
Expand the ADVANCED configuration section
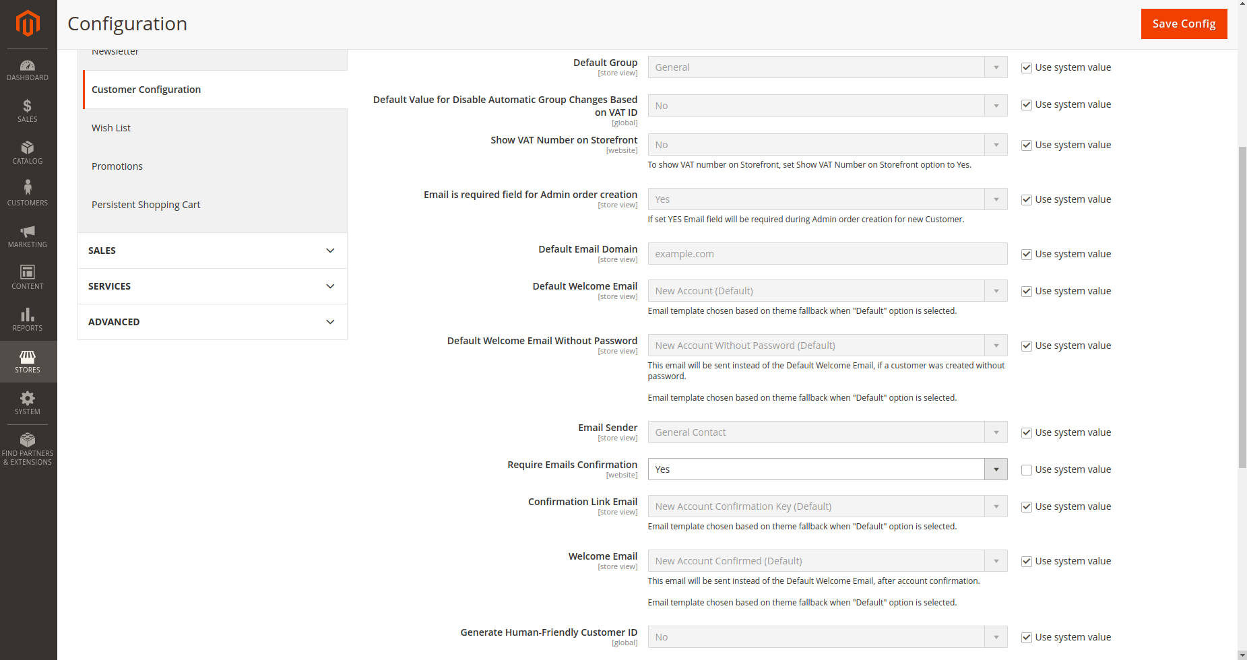(212, 322)
